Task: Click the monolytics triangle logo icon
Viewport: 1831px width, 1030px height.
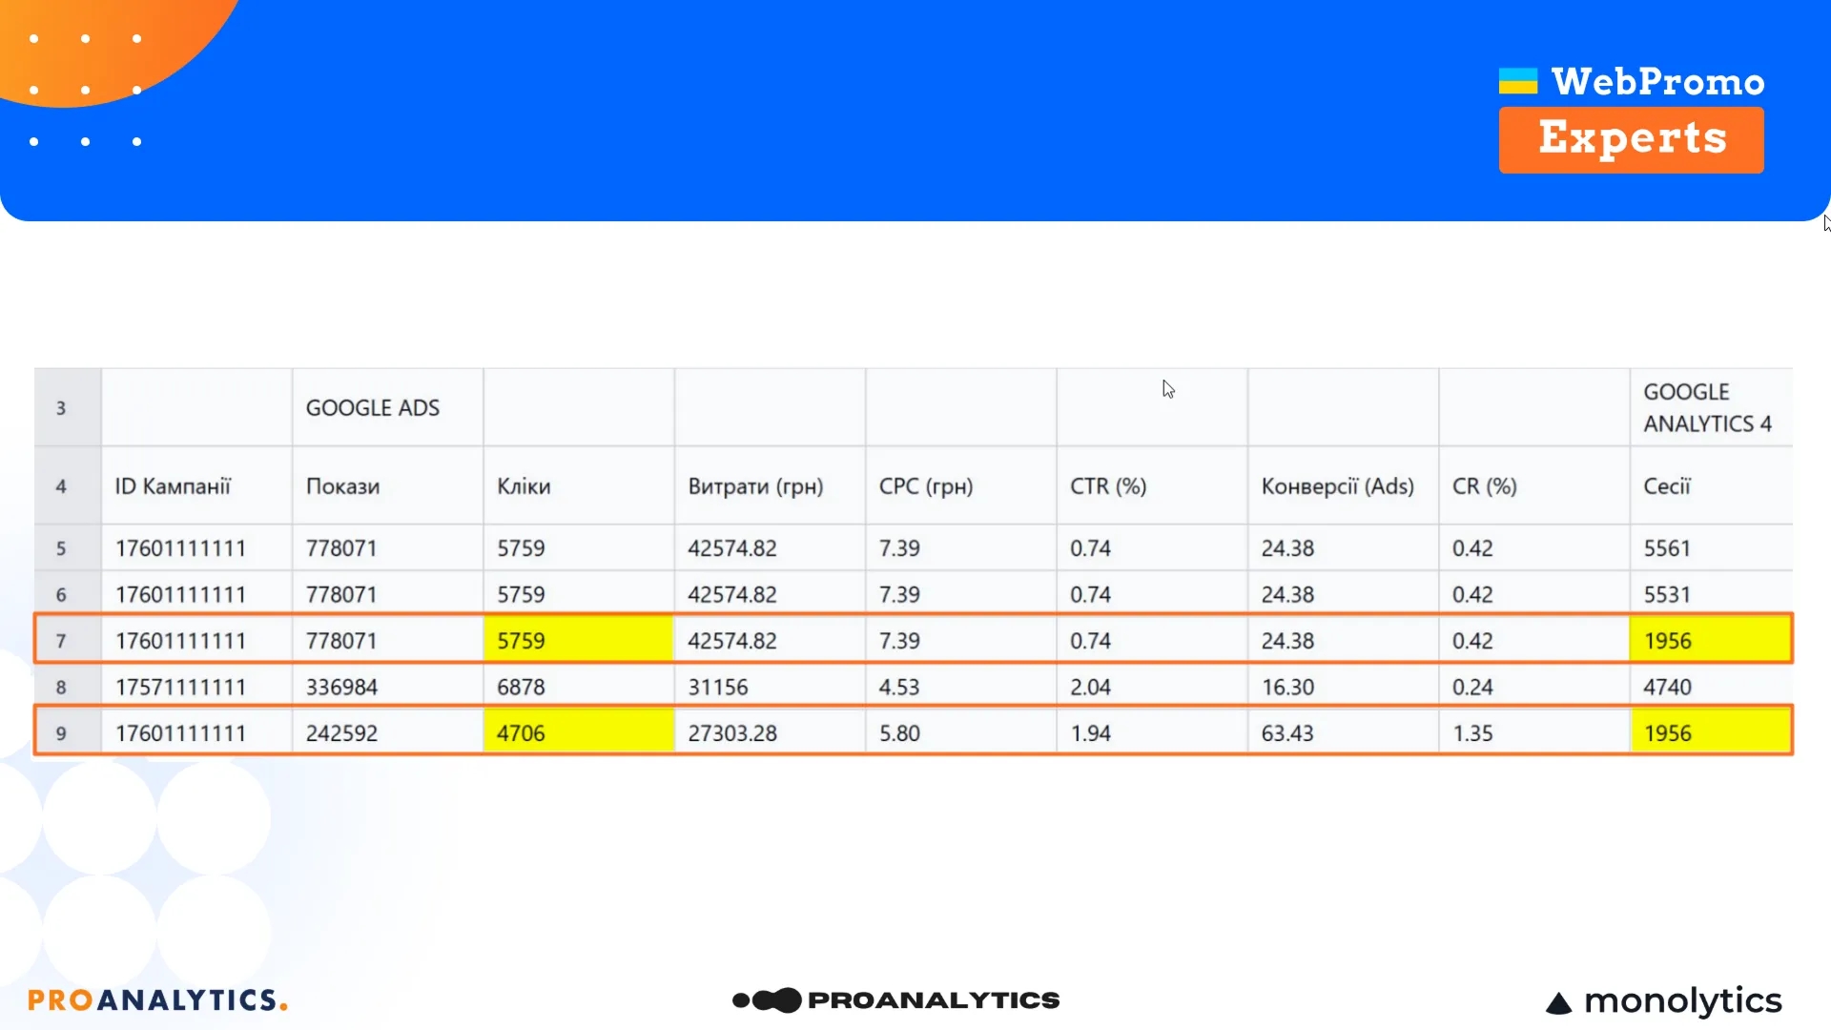Action: 1558,1003
